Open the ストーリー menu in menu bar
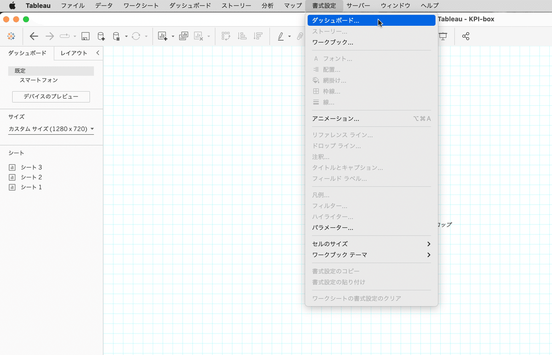 236,6
